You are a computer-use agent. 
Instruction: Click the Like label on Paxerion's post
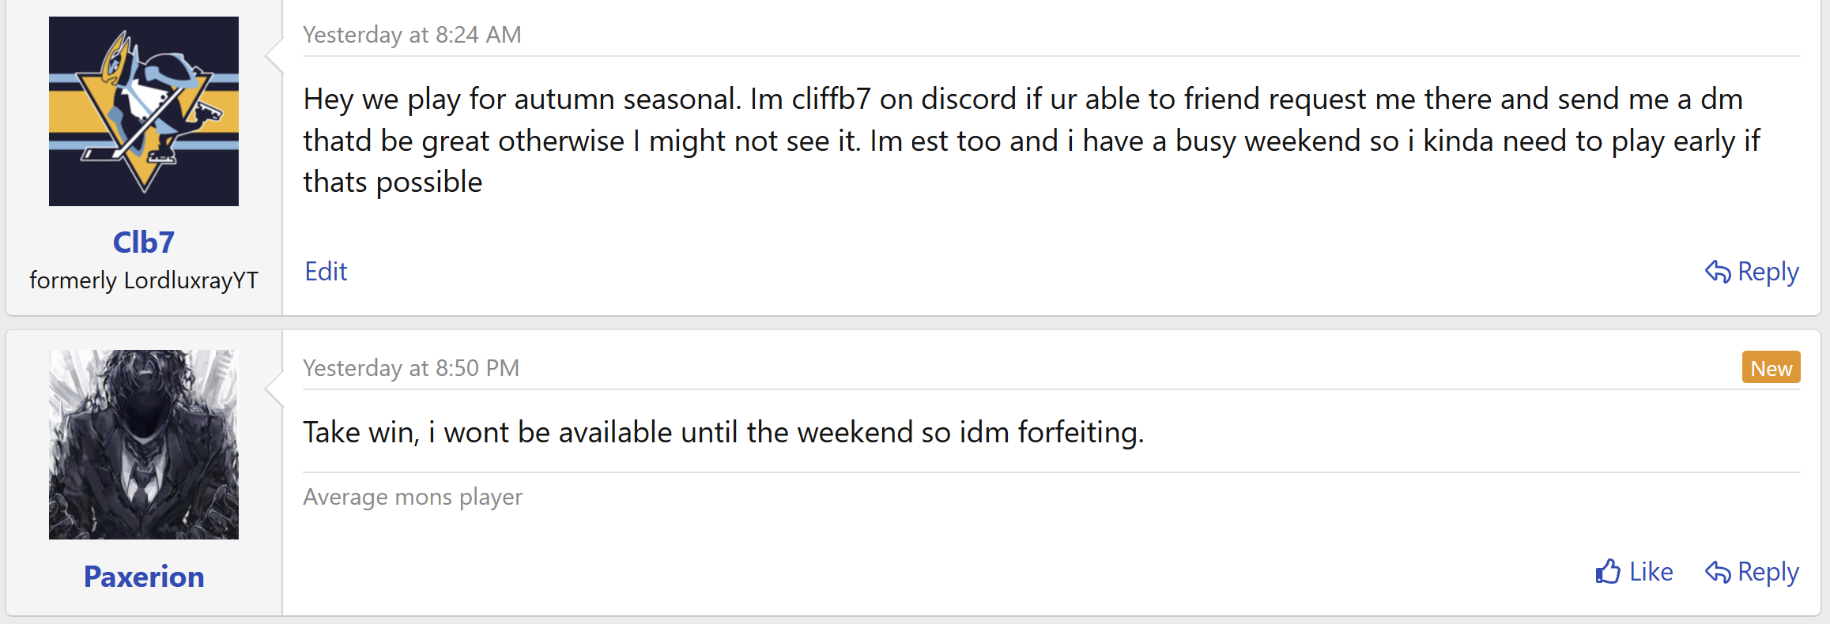(x=1651, y=571)
